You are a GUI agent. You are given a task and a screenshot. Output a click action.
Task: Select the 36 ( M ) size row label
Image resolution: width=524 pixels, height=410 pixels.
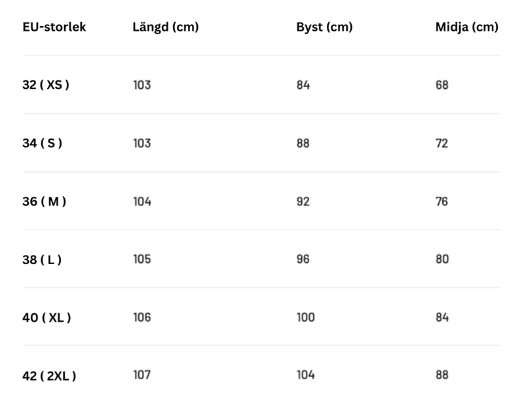pyautogui.click(x=44, y=201)
